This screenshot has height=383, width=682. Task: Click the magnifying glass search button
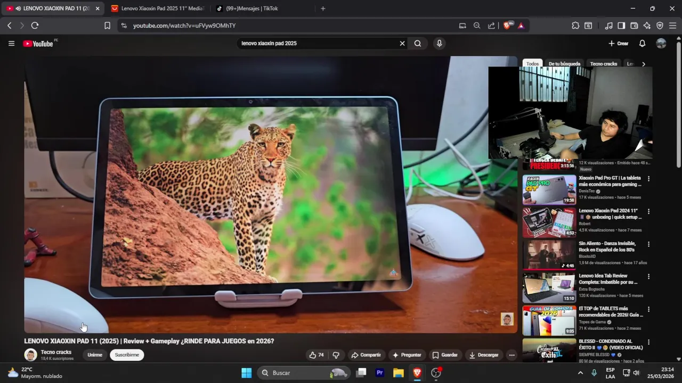[x=418, y=44]
